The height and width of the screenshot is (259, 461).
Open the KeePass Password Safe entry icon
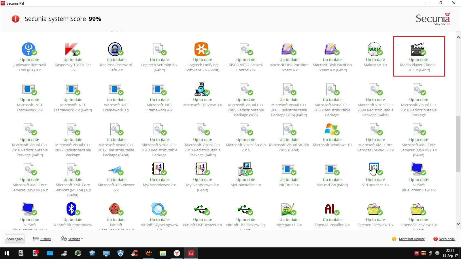[x=115, y=49]
